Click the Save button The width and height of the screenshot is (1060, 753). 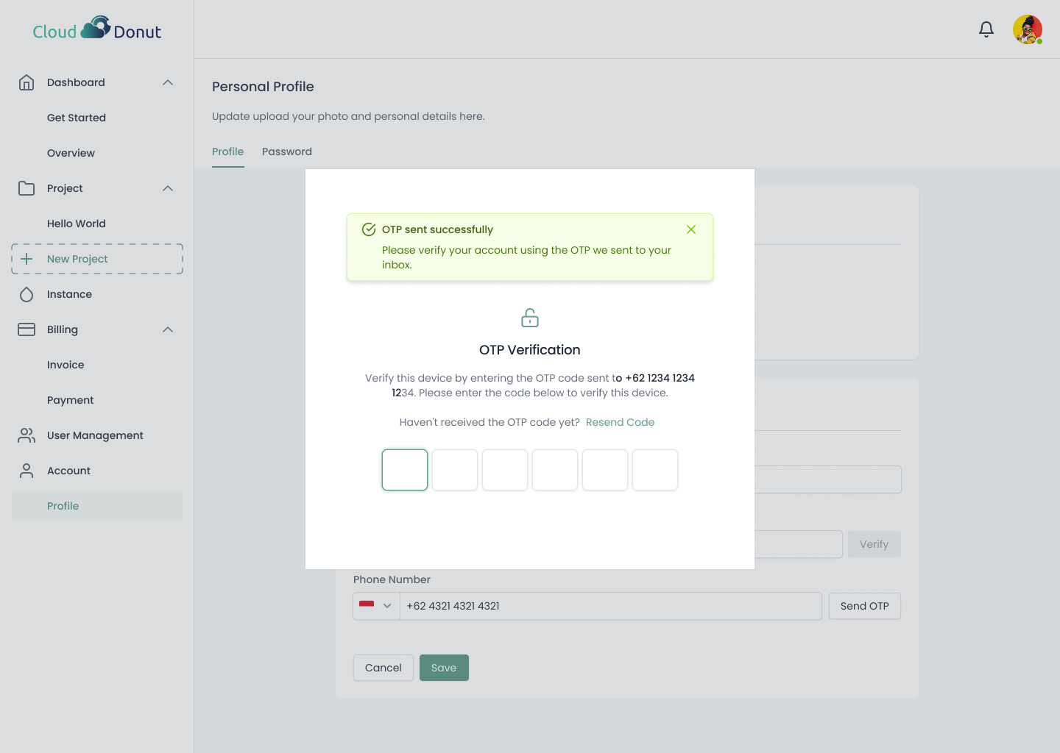443,668
